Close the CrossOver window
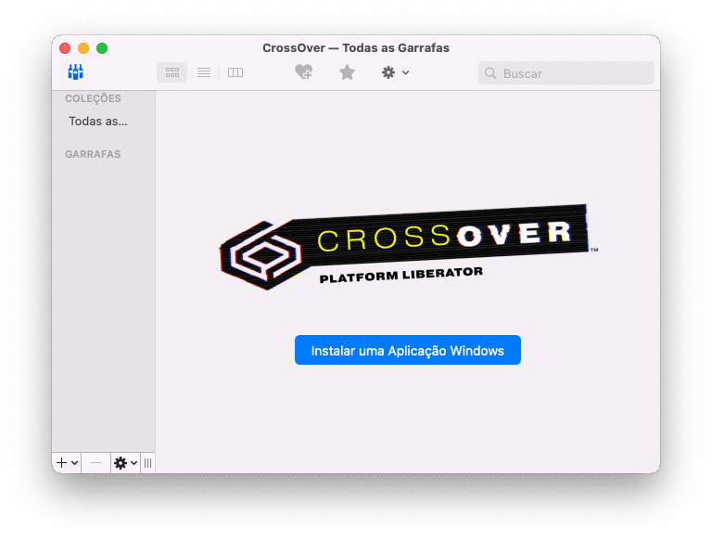 point(65,48)
